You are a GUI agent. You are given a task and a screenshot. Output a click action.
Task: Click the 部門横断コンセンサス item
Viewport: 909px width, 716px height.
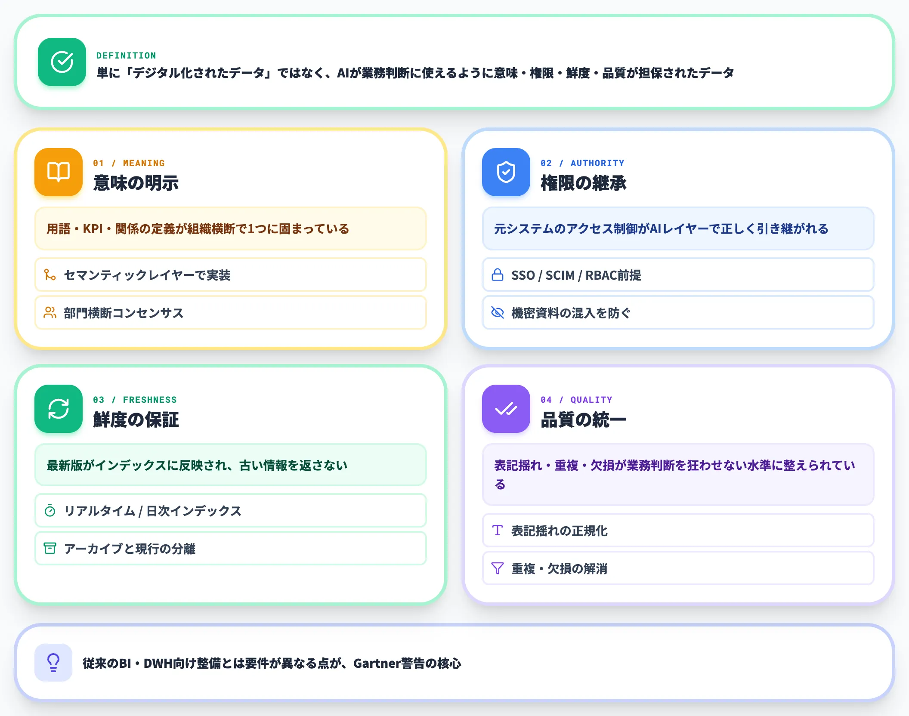point(231,312)
